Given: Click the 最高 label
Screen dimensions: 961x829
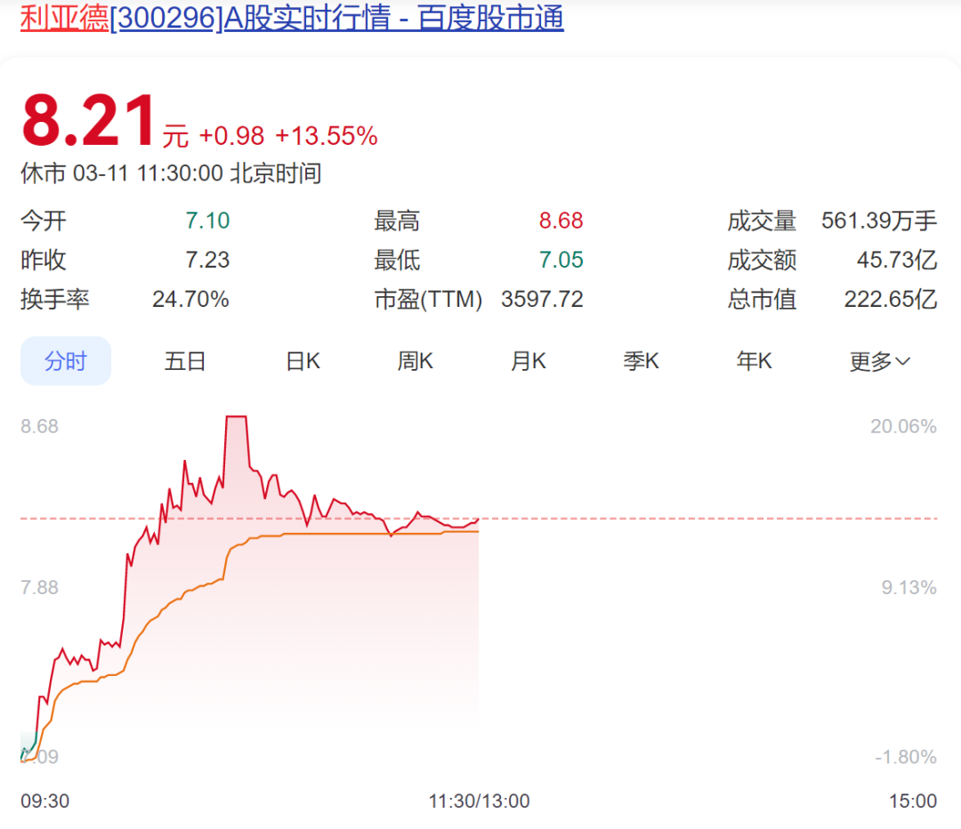Looking at the screenshot, I should pyautogui.click(x=397, y=221).
